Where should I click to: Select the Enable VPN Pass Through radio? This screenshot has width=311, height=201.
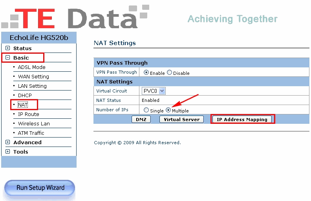[146, 72]
